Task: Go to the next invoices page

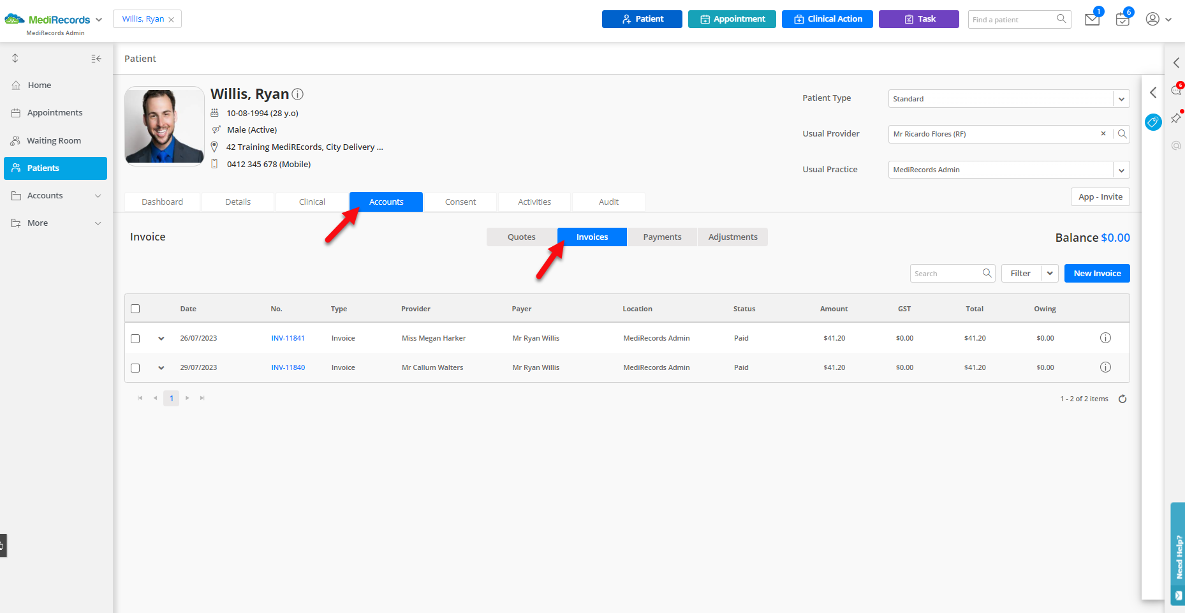Action: pyautogui.click(x=187, y=398)
